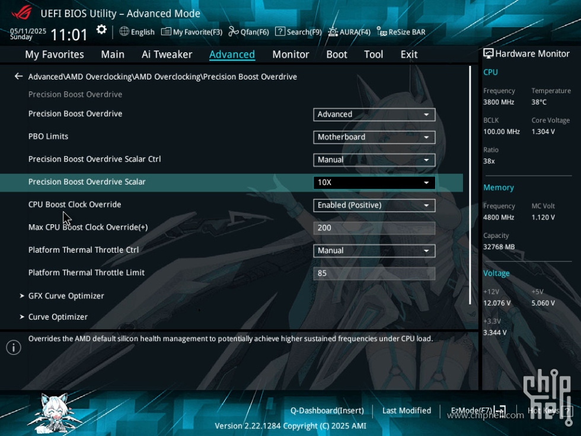Click the date 05/11/2025 Sunday
The width and height of the screenshot is (581, 436).
click(x=28, y=34)
